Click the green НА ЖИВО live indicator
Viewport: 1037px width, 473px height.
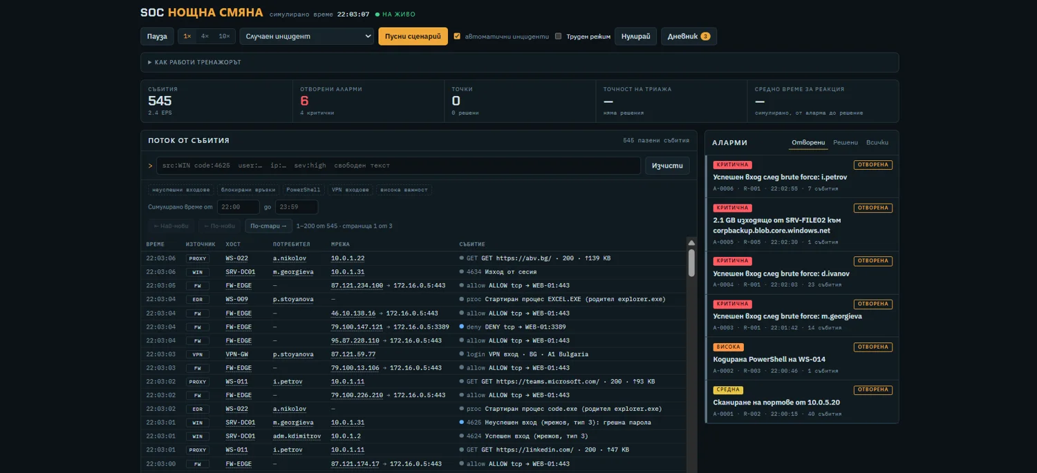click(395, 14)
